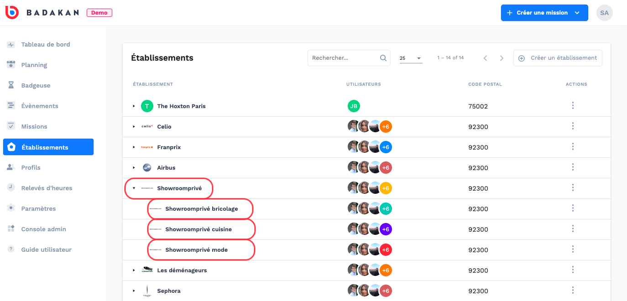Click the Airbus logo thumbnail
Viewport: 627px width, 301px height.
[147, 168]
